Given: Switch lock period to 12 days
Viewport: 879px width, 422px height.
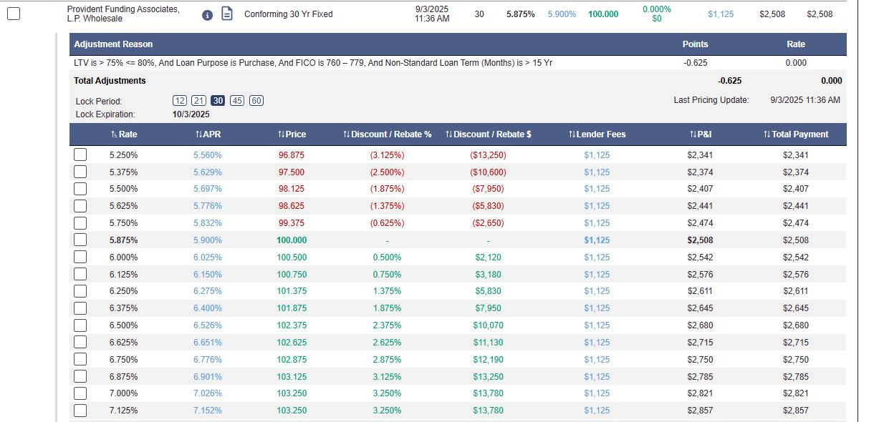Looking at the screenshot, I should point(181,101).
